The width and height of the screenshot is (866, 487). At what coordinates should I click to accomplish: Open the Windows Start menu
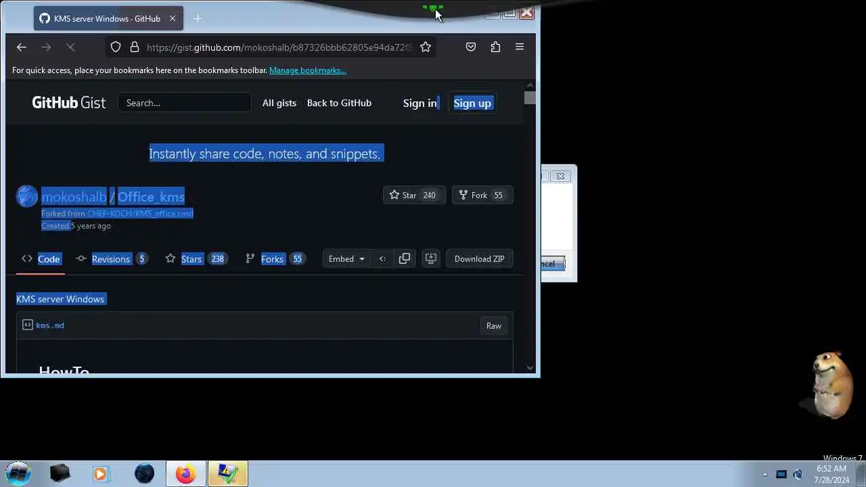(18, 473)
